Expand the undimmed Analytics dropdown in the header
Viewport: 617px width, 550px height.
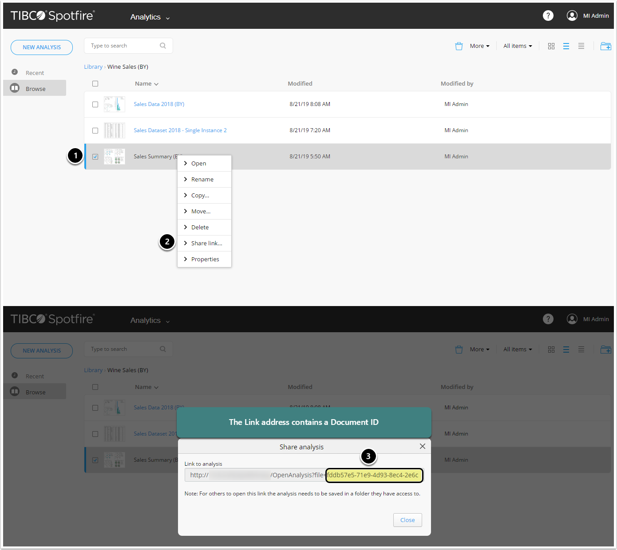tap(150, 17)
